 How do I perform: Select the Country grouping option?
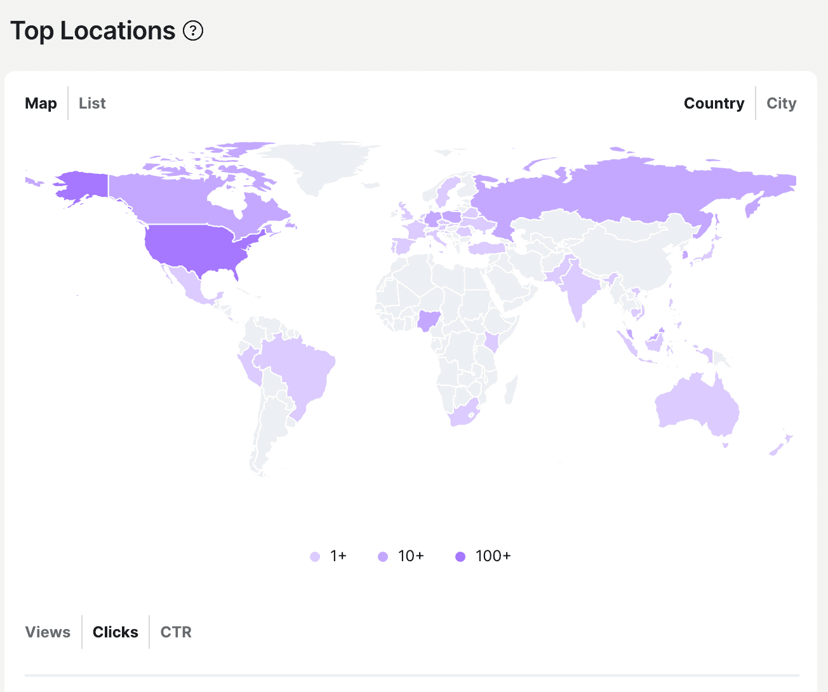(714, 103)
